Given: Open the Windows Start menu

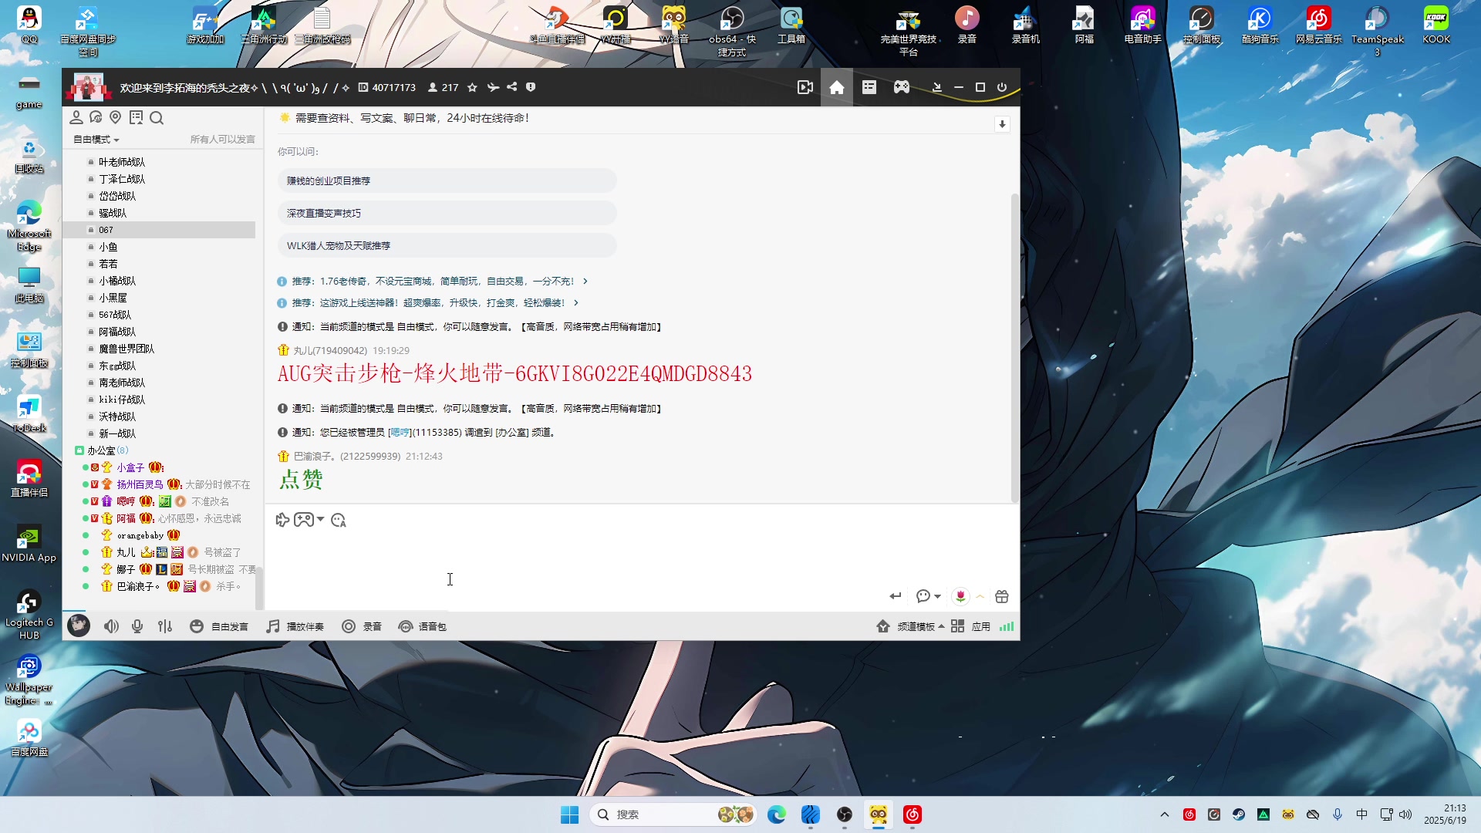Looking at the screenshot, I should point(569,814).
